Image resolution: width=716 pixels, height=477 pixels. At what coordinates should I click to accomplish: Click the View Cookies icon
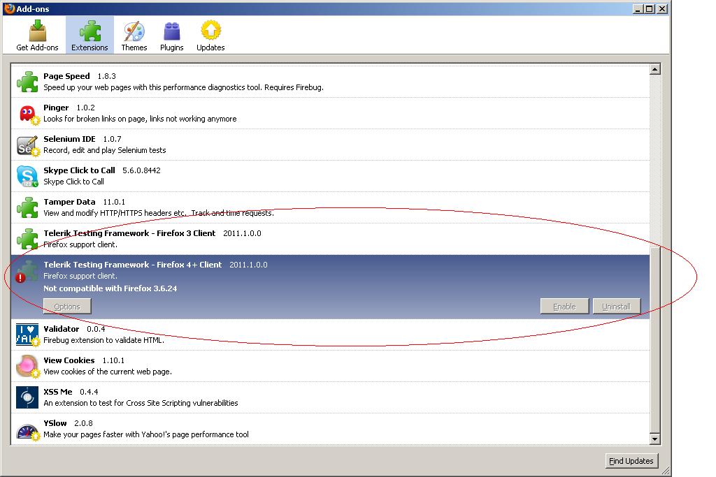pos(27,366)
